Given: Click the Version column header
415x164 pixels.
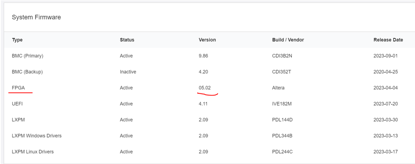Looking at the screenshot, I should tap(207, 40).
